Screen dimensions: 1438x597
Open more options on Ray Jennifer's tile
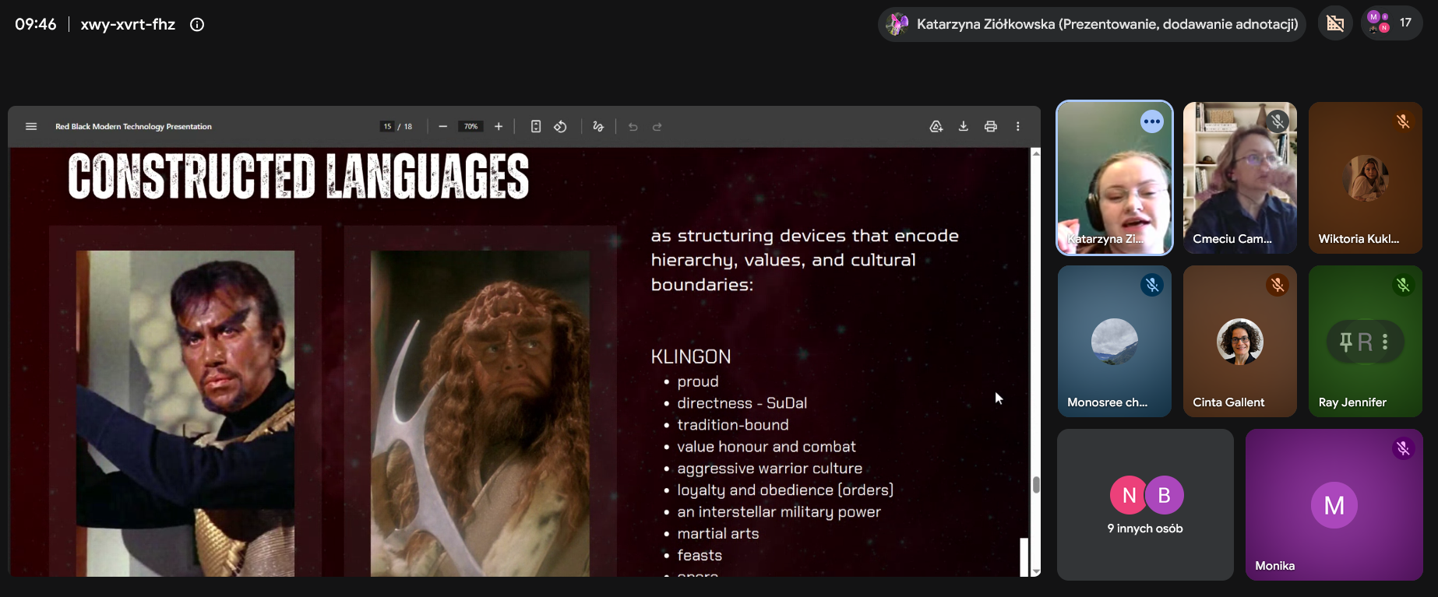coord(1385,341)
